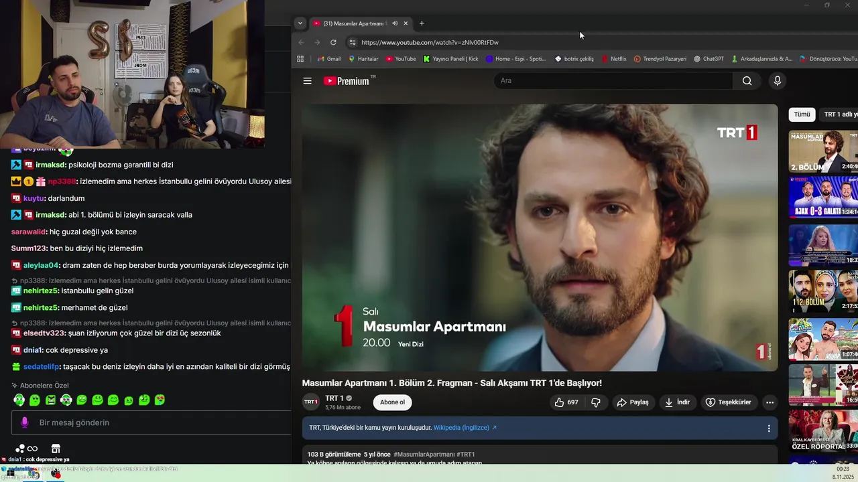Open the chat shop storefront icon
The height and width of the screenshot is (482, 858).
click(56, 449)
